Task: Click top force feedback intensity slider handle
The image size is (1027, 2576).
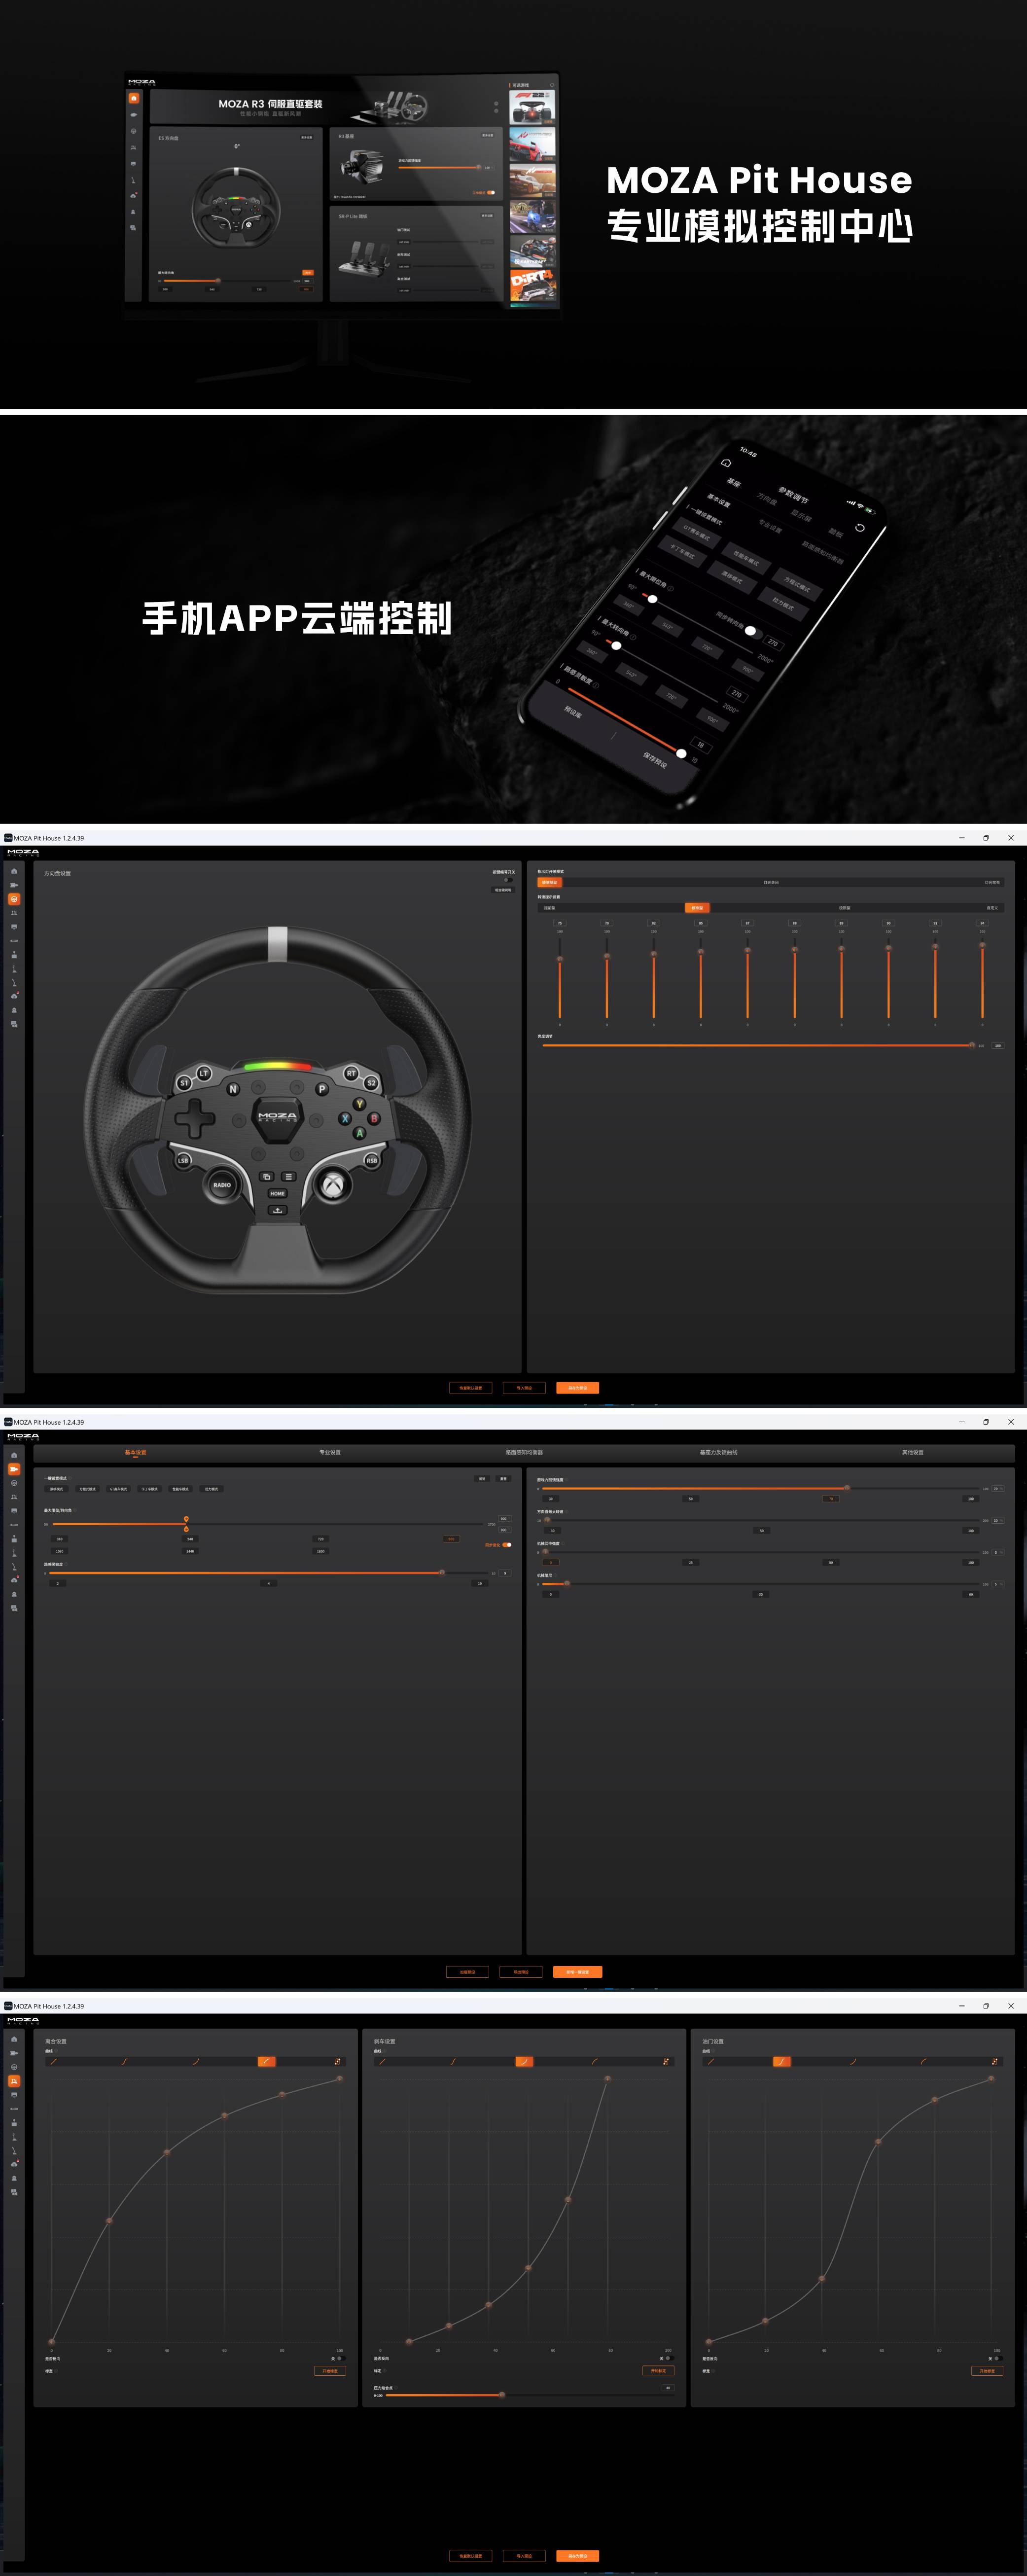Action: (x=847, y=1488)
